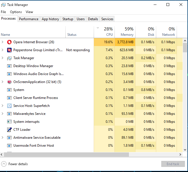Viewport: 188px width, 172px height.
Task: Click the horizontal scrollbar right arrow
Action: point(180,155)
